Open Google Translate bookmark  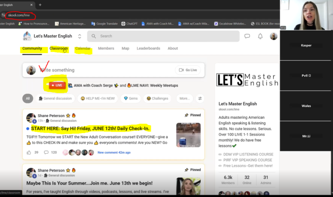point(105,24)
